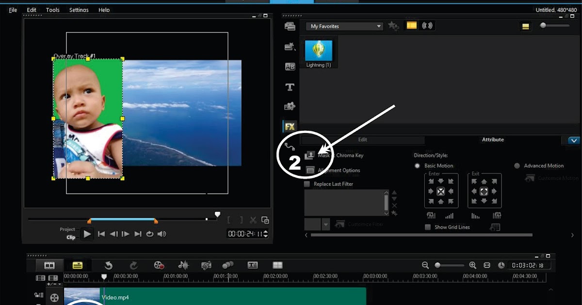This screenshot has height=305, width=582.
Task: Click the Customize Motion button
Action: (x=552, y=178)
